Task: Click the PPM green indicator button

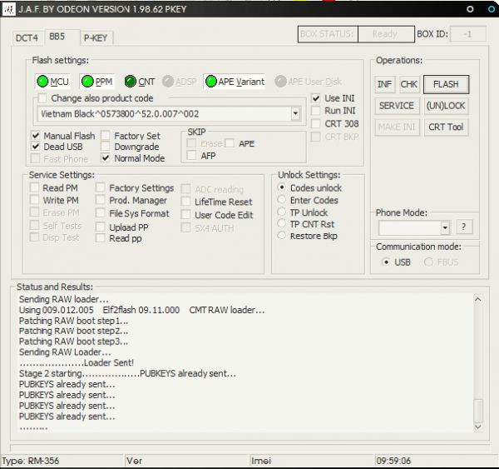Action: click(96, 82)
